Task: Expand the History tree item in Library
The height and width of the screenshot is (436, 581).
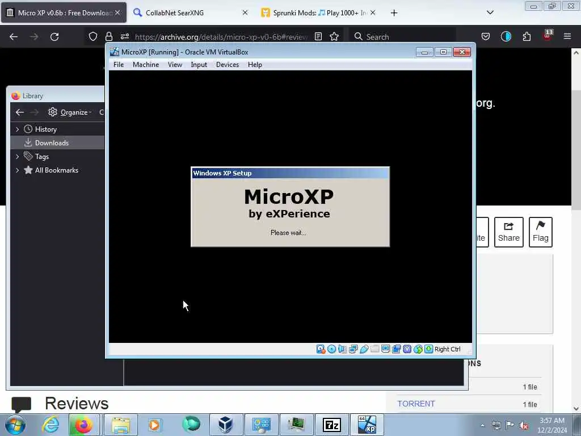Action: 18,129
